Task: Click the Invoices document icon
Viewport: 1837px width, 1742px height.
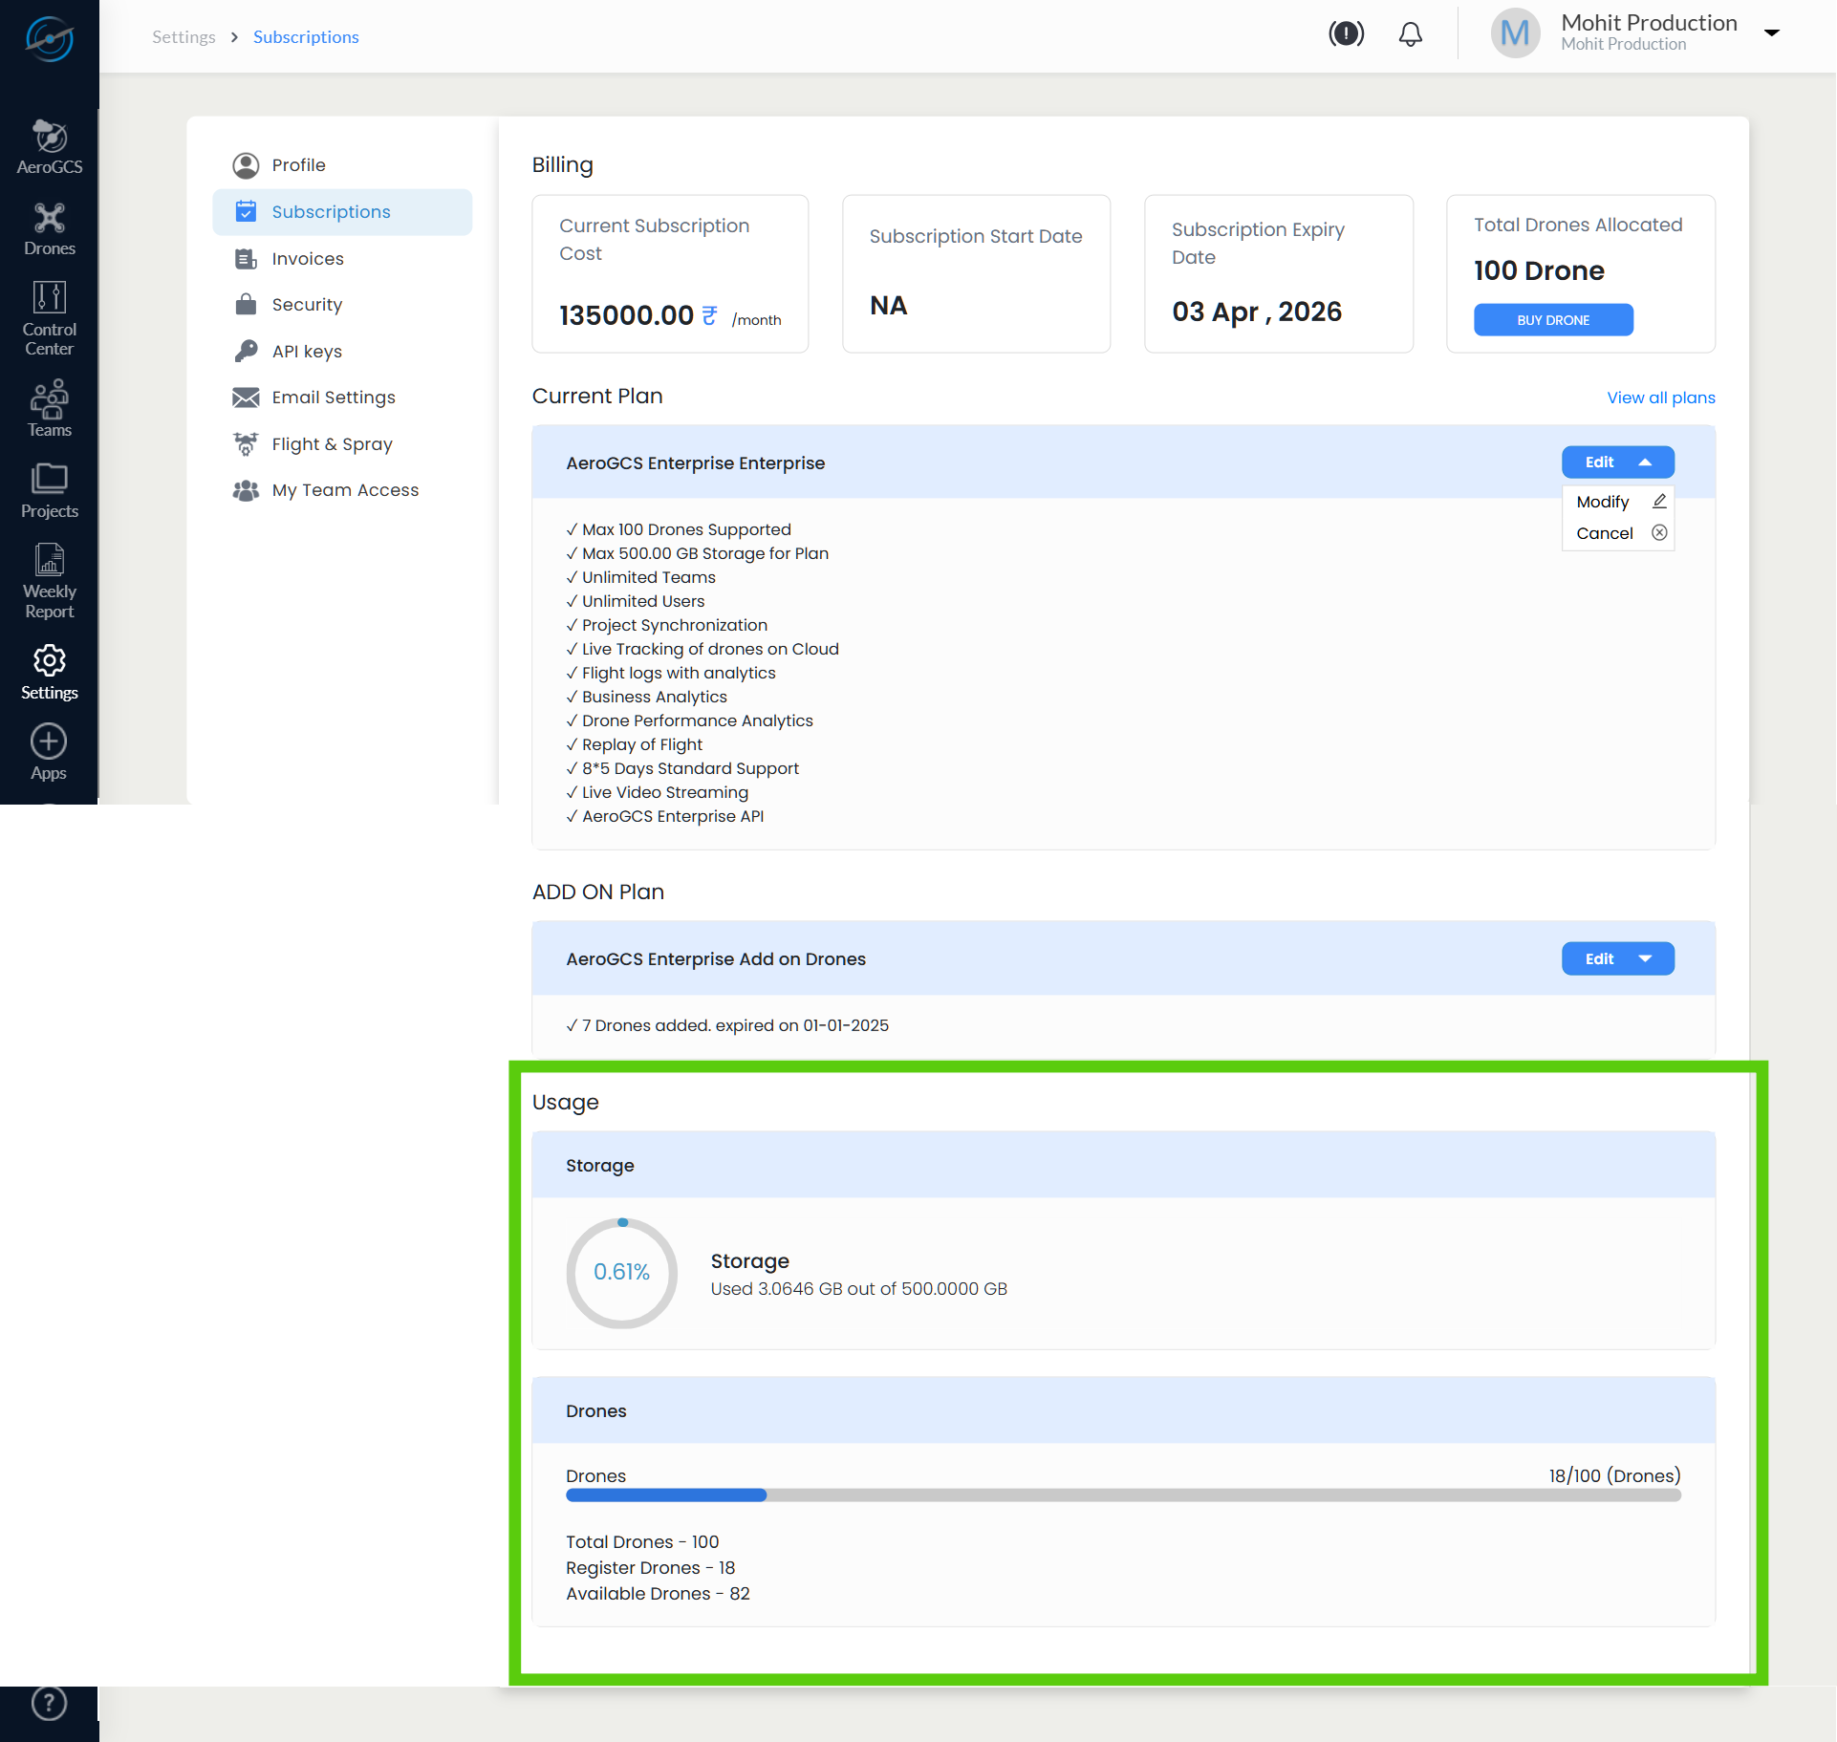Action: coord(246,258)
